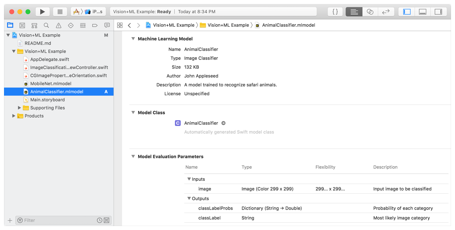
Task: Select the classLabelProbs output row
Action: click(x=316, y=208)
